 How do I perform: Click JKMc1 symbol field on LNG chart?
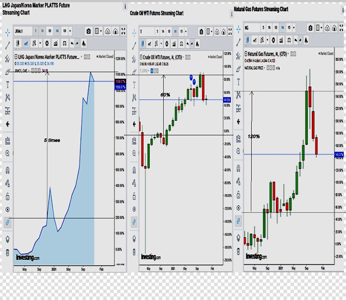coord(23,31)
